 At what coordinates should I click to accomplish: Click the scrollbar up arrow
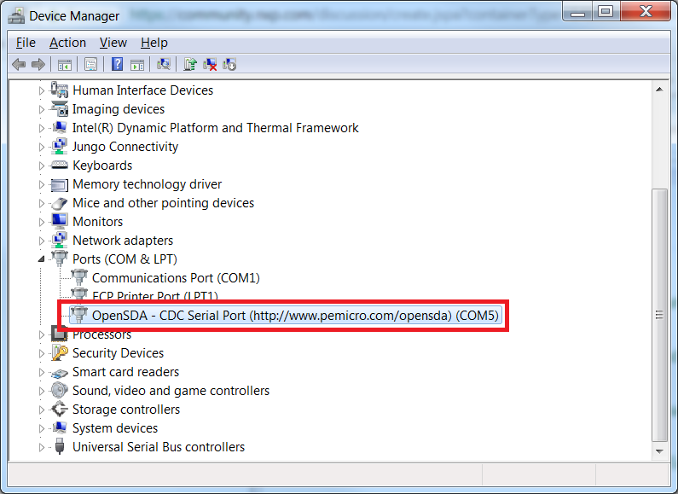point(659,90)
